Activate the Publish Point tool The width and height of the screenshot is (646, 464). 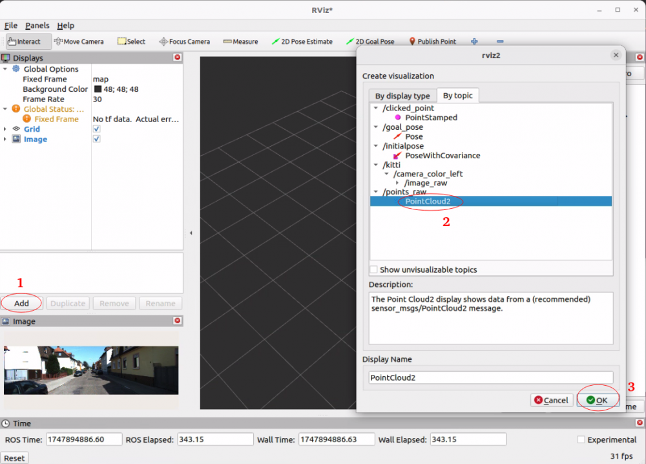[x=432, y=41]
